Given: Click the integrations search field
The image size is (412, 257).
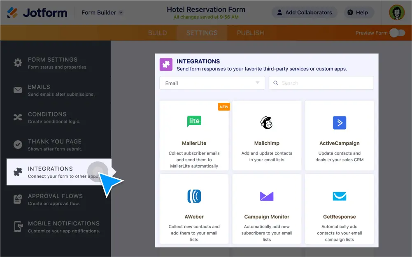Looking at the screenshot, I should pos(321,83).
